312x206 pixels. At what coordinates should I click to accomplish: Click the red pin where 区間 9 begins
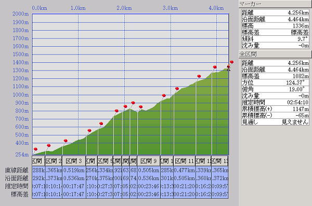[141, 107]
